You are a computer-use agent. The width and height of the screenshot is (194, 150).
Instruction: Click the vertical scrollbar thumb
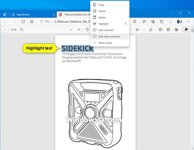pyautogui.click(x=192, y=30)
